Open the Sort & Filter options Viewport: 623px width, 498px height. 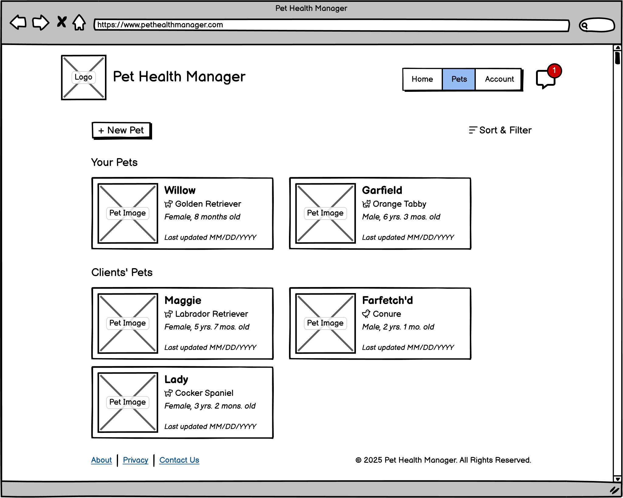(505, 130)
